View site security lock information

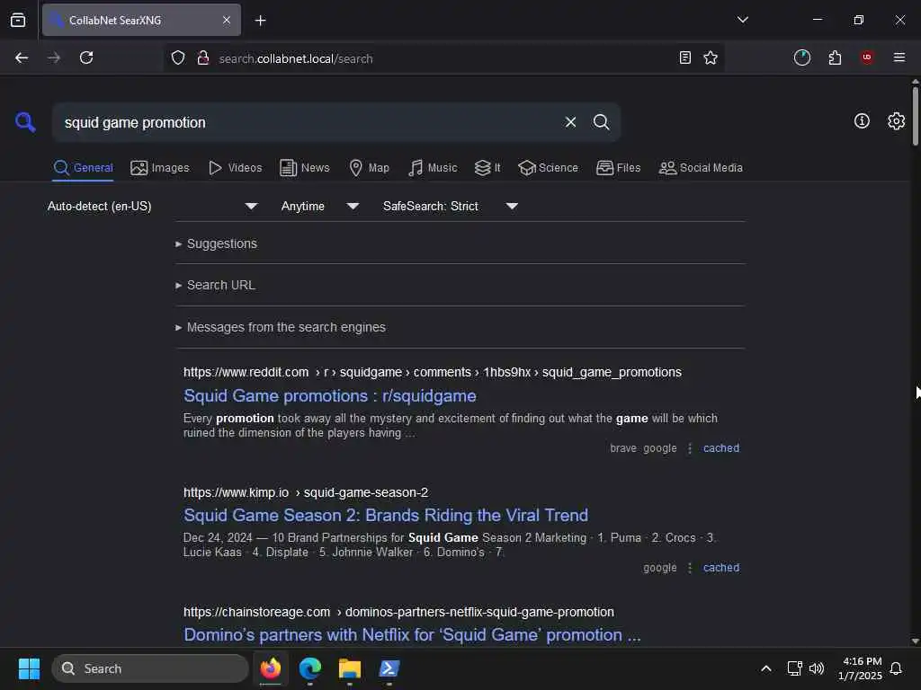click(x=203, y=57)
